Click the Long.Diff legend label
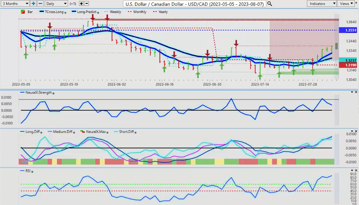Viewport: 359px width, 205px height. pyautogui.click(x=33, y=132)
